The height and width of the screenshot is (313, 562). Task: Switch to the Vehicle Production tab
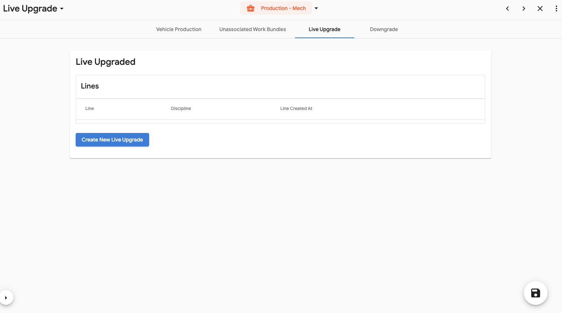(x=179, y=29)
